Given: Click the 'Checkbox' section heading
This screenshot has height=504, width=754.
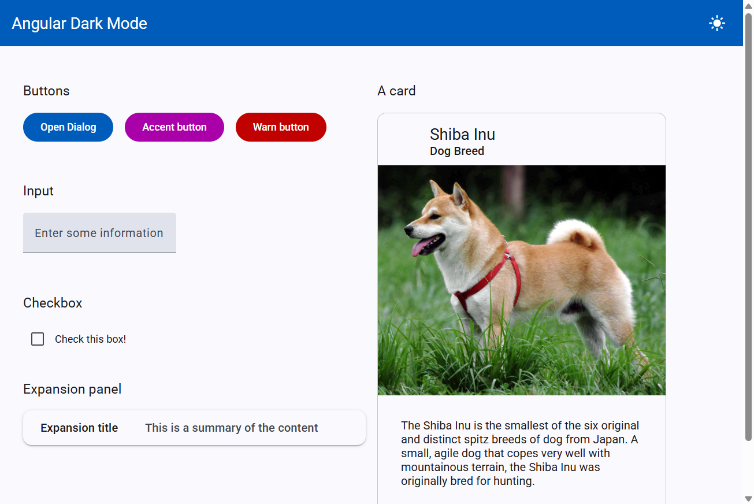Looking at the screenshot, I should tap(53, 303).
